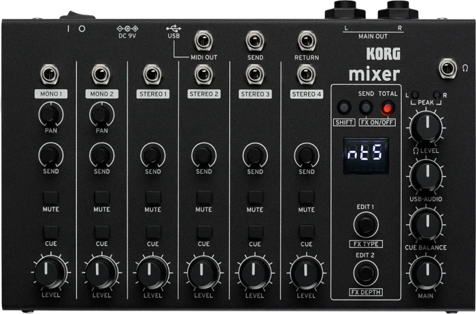Click the STEREO 4 LEVEL knob
The height and width of the screenshot is (314, 476).
[x=306, y=272]
